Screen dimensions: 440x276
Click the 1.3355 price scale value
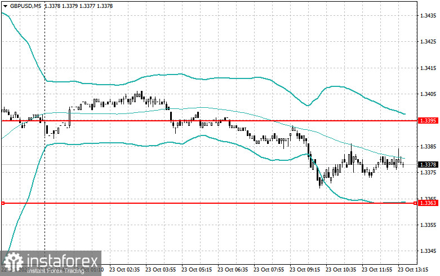(428, 225)
